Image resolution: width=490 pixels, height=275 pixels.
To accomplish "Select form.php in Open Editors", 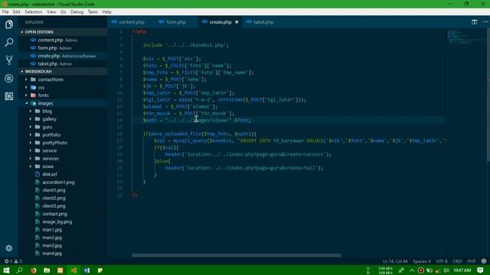I will click(63, 48).
